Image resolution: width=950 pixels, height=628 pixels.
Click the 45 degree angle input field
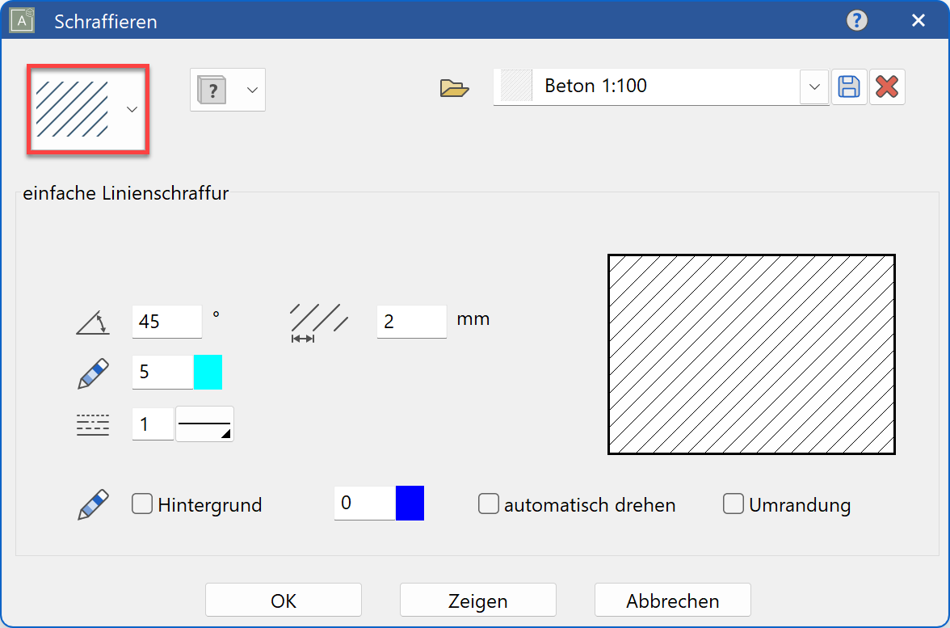[x=165, y=321]
